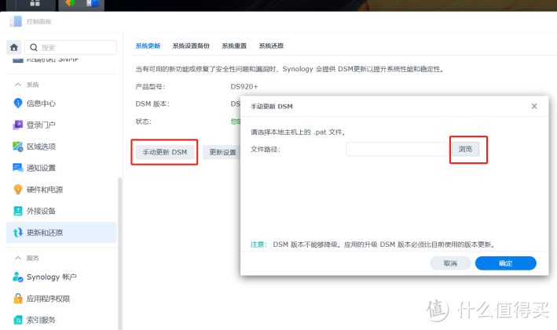Click the sidebar vertical scrollbar
Screen dimensions: 557x330
[x=119, y=253]
